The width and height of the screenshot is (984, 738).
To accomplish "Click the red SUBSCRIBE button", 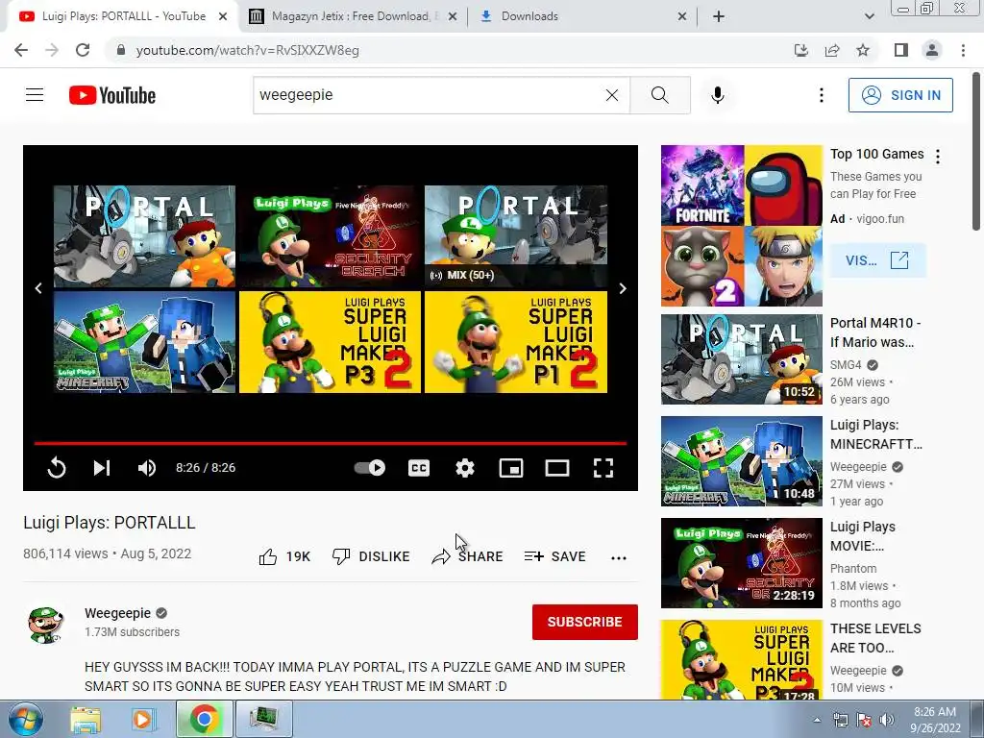I will point(585,622).
